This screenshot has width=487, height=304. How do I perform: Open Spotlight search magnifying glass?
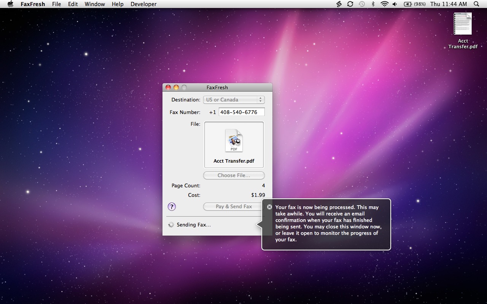476,4
